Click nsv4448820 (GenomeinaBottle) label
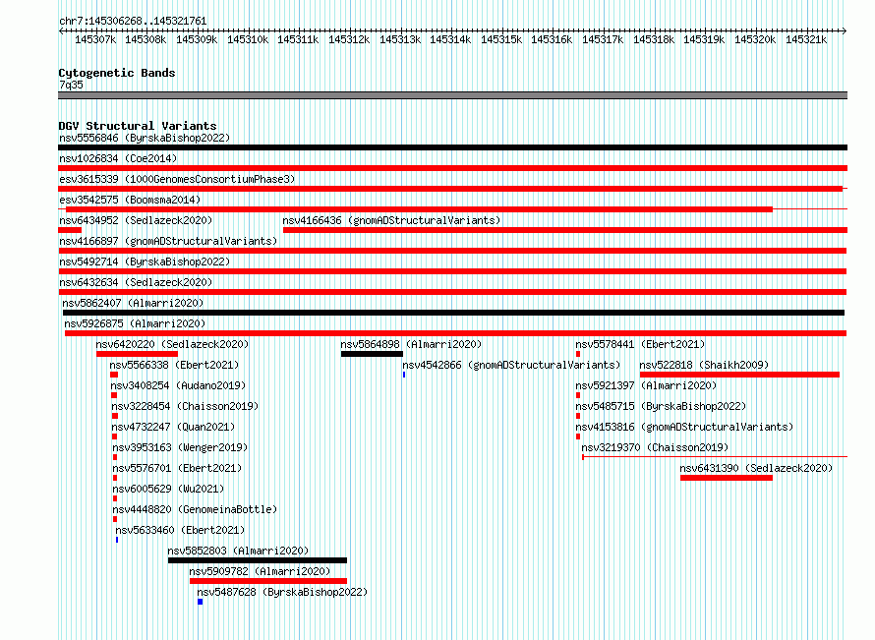The width and height of the screenshot is (875, 640). [195, 509]
